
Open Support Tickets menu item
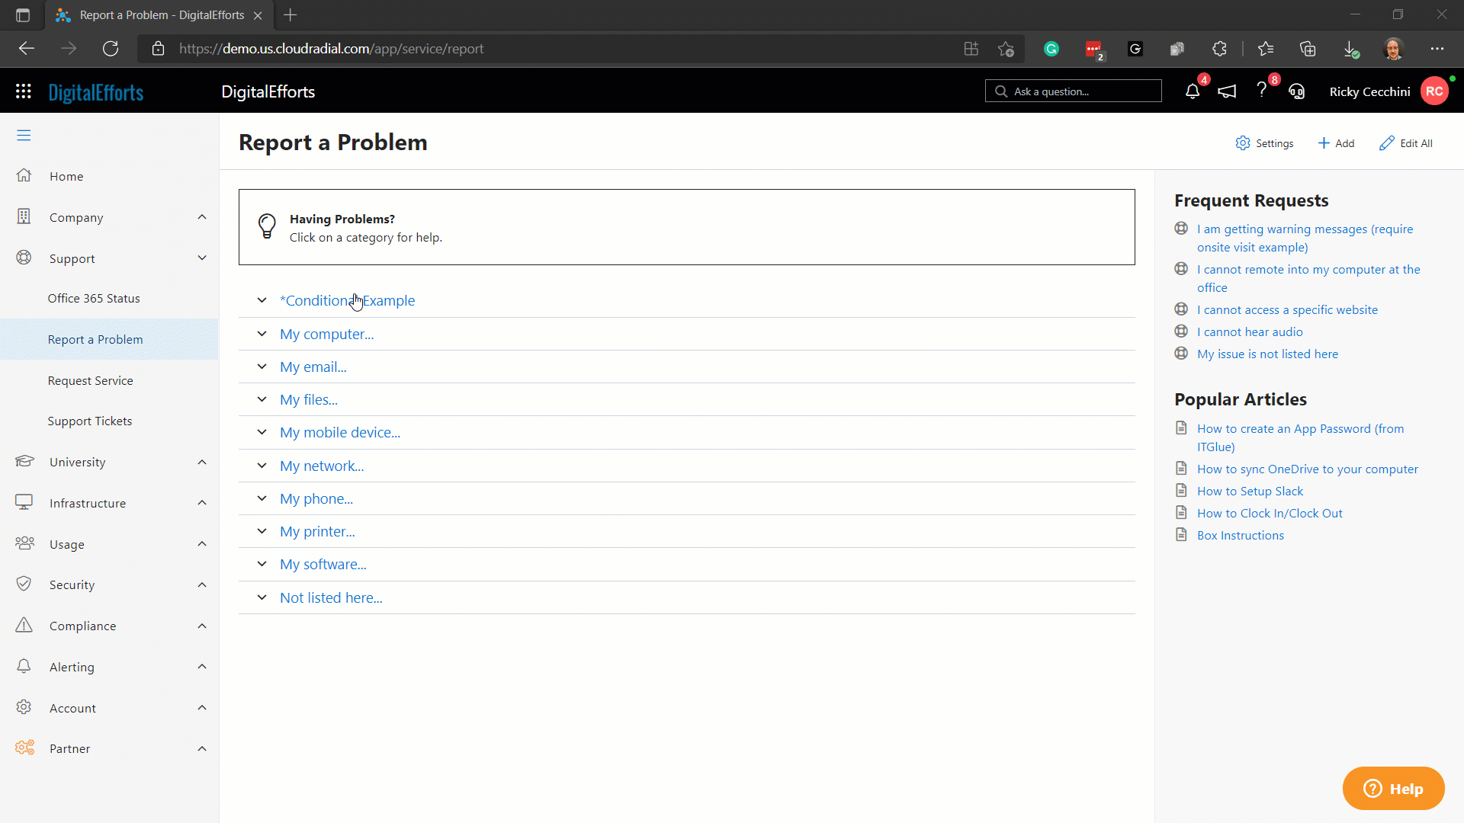point(90,421)
